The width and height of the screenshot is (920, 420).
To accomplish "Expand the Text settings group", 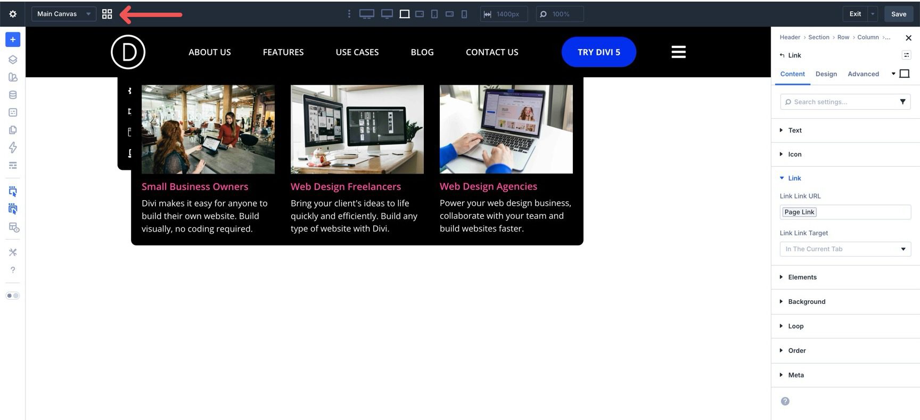I will click(845, 130).
